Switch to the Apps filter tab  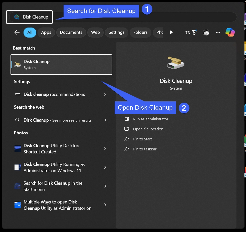tap(46, 33)
